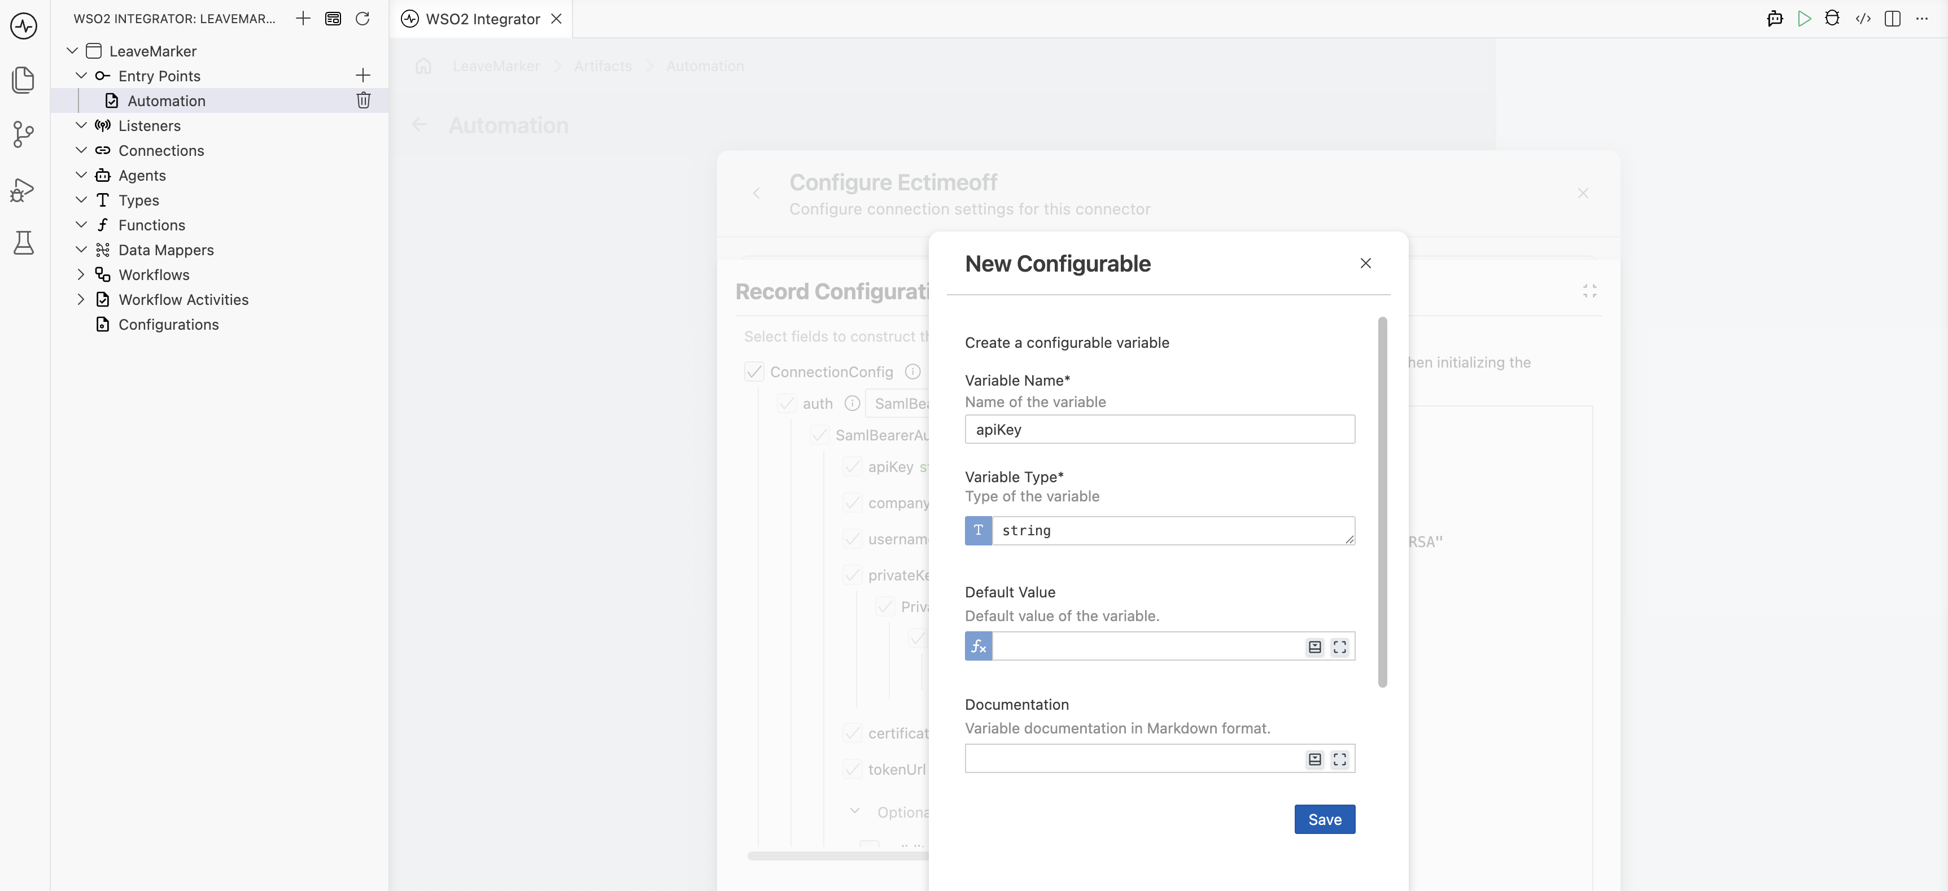Toggle the ConnectionConfig checkbox
This screenshot has width=1948, height=891.
[x=754, y=372]
